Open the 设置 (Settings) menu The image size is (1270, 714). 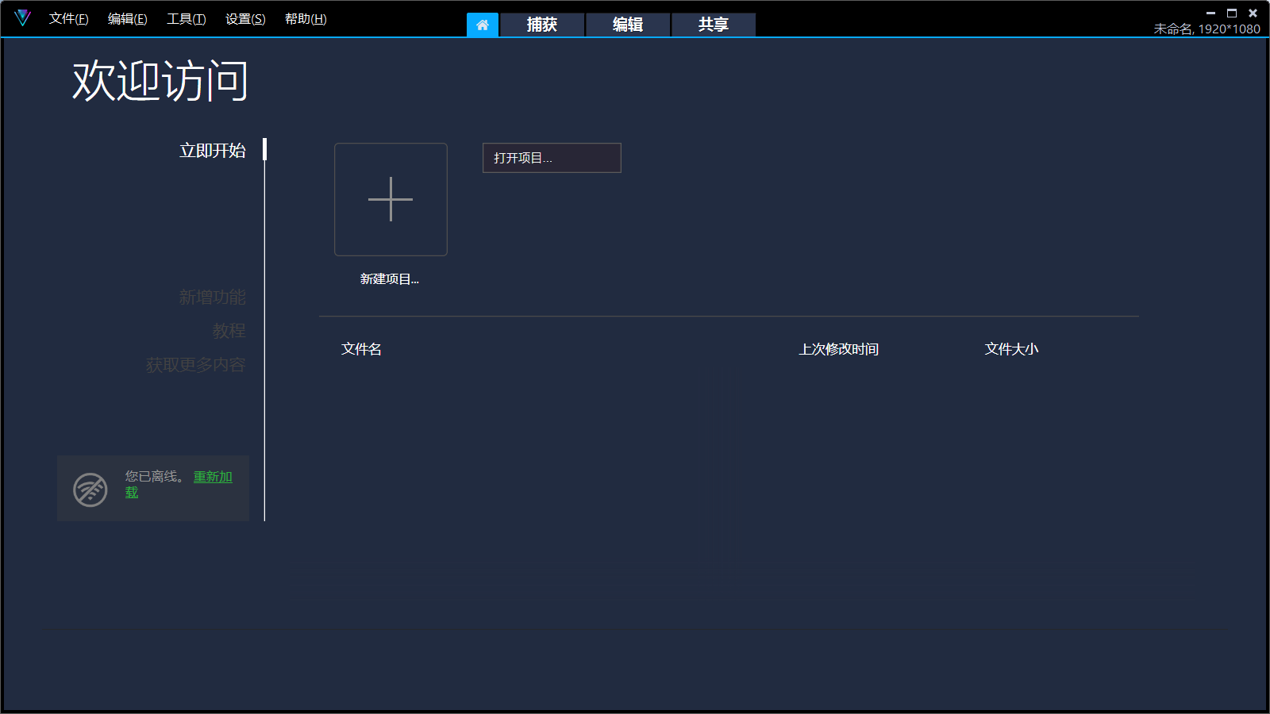pos(244,18)
